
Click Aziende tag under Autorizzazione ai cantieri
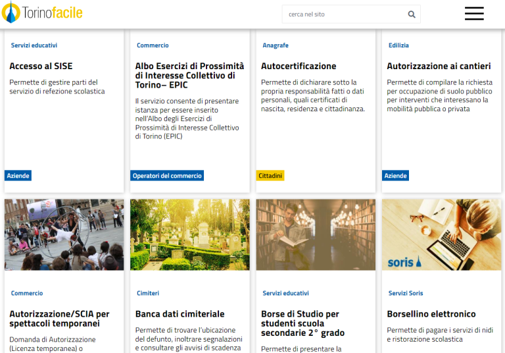[396, 176]
